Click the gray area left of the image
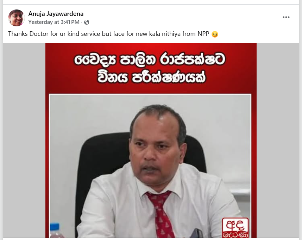This screenshot has width=302, height=240. 24,141
